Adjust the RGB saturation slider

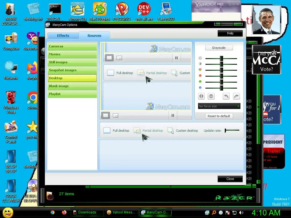click(x=221, y=70)
